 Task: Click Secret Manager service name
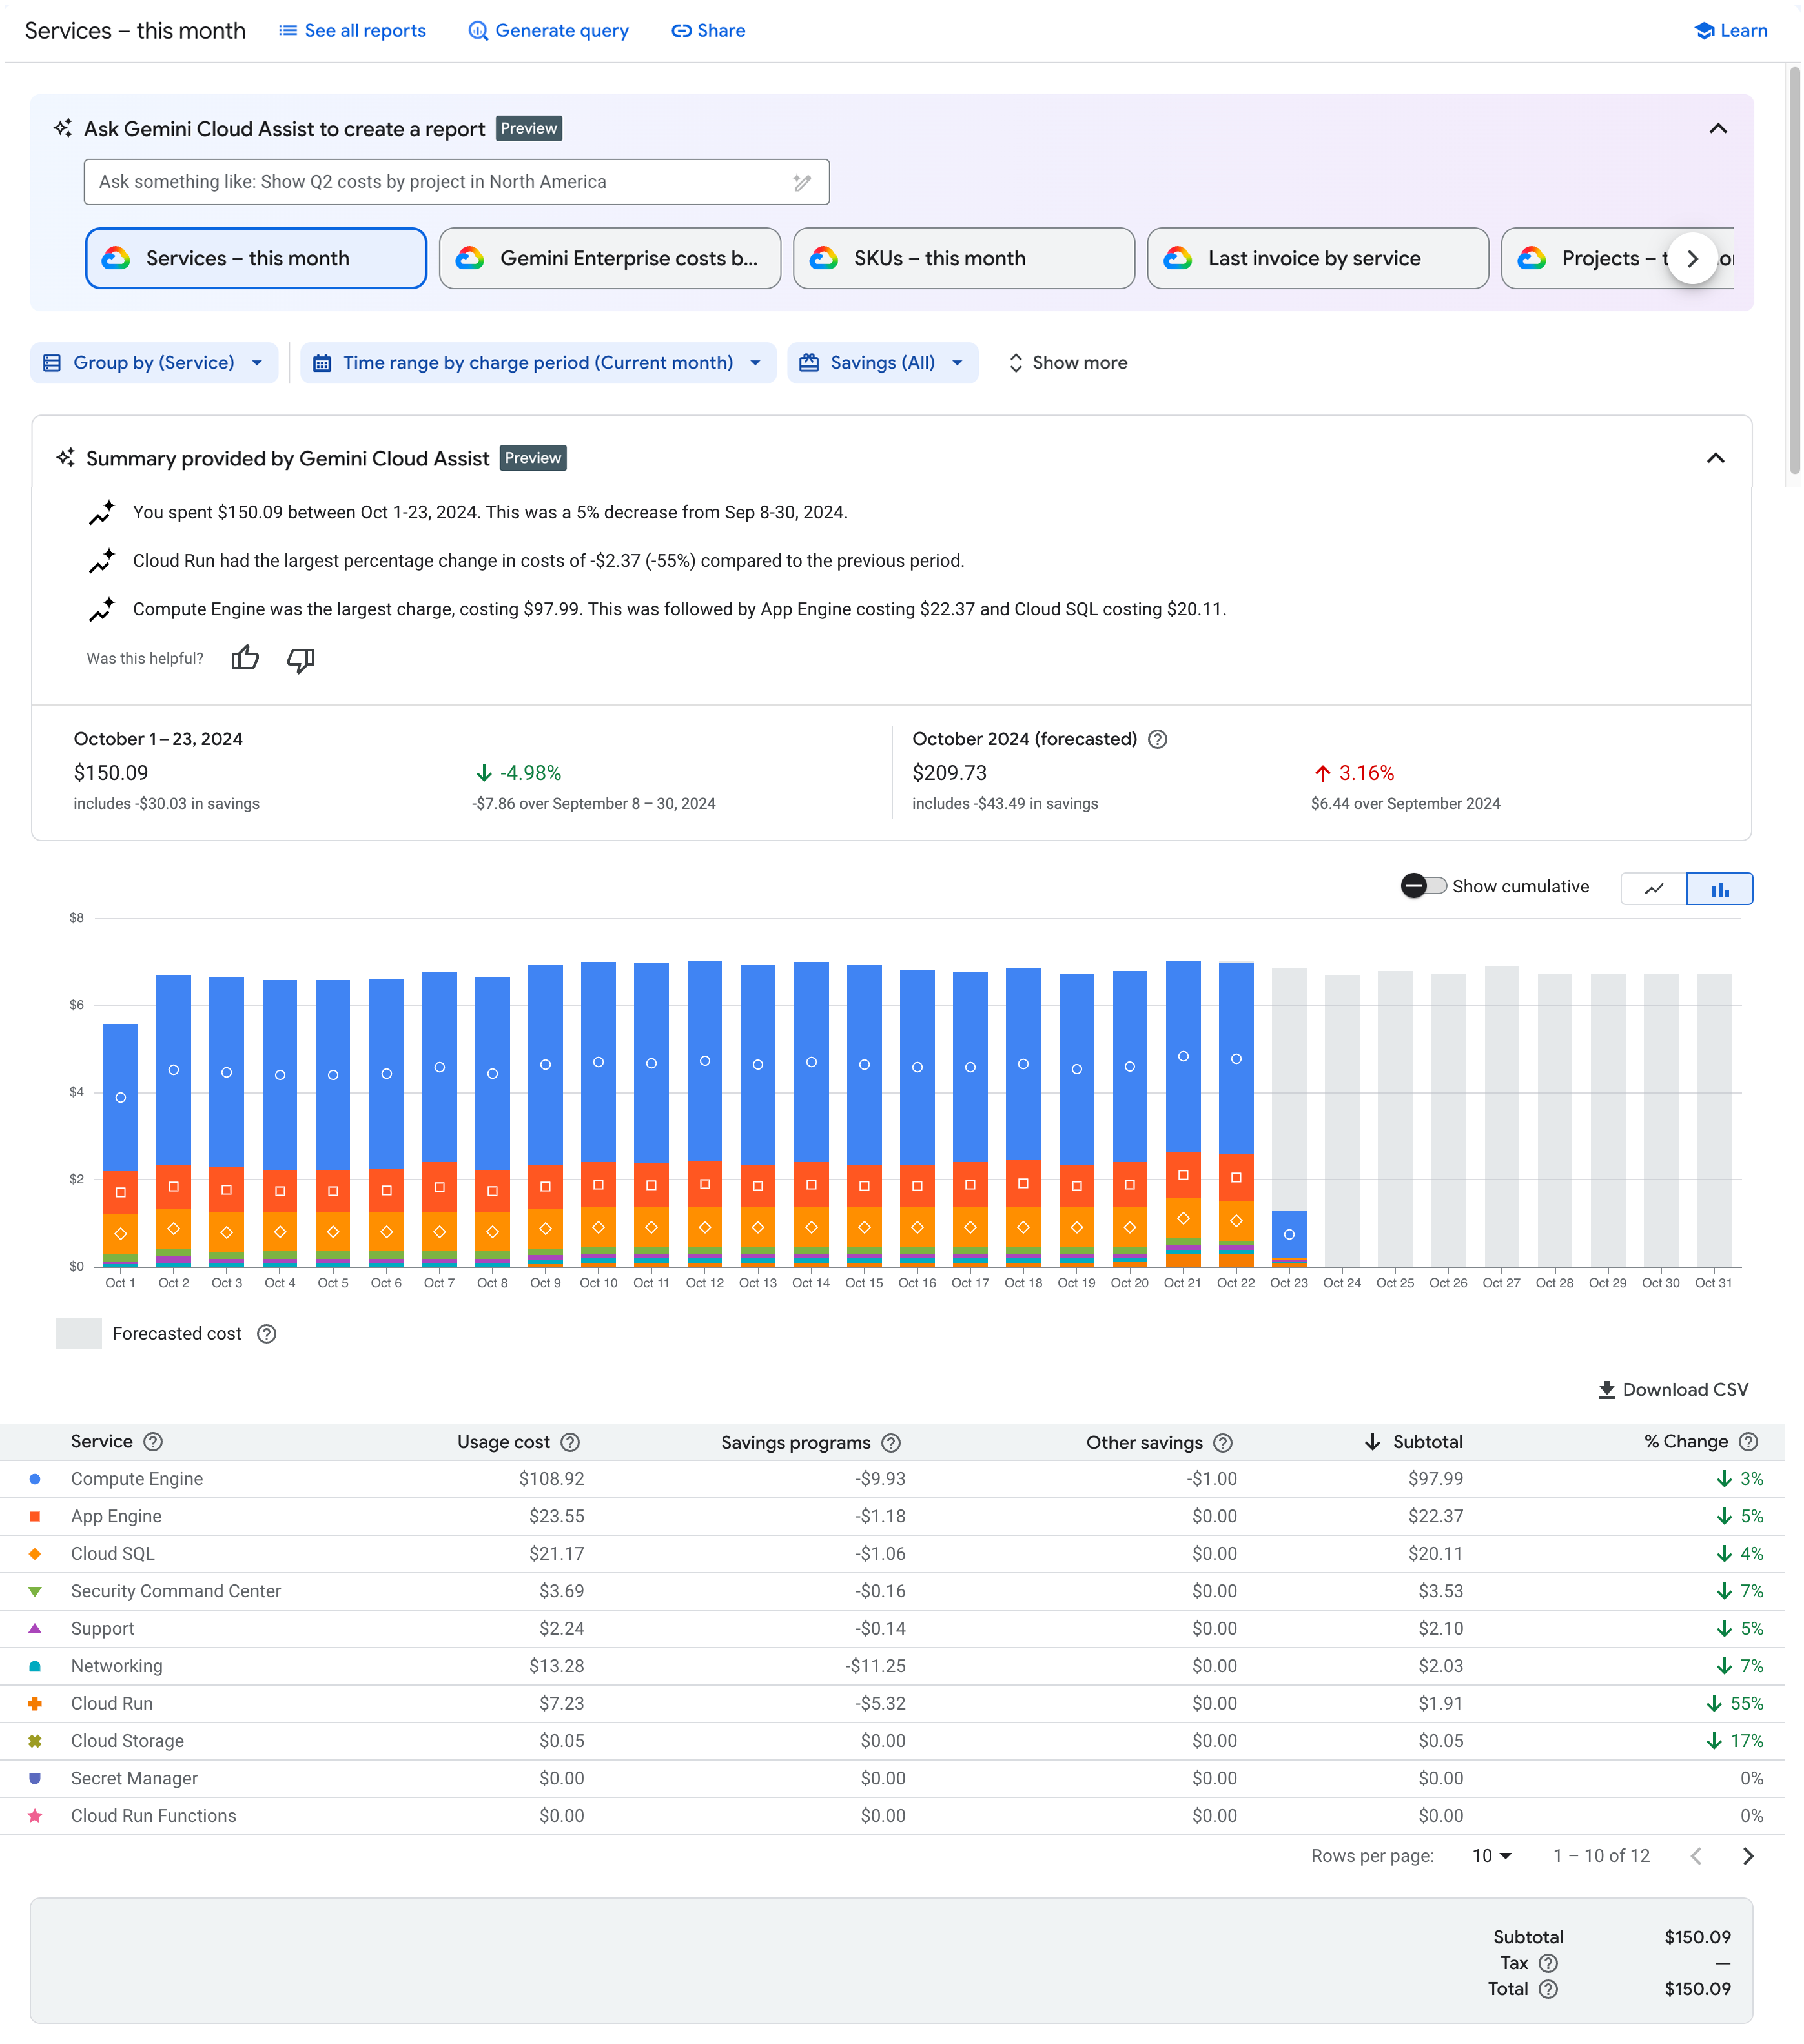[x=134, y=1779]
